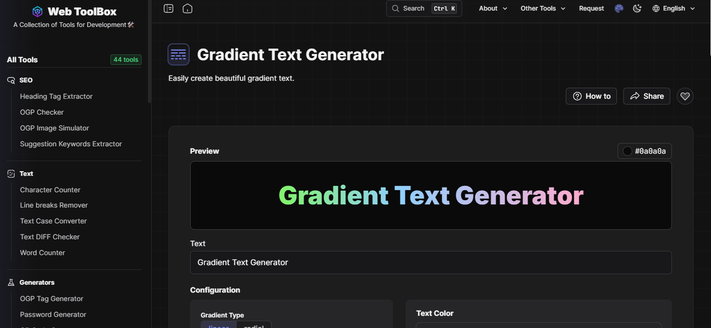
Task: Open Suggestion Keywords Extractor tool
Action: [71, 144]
